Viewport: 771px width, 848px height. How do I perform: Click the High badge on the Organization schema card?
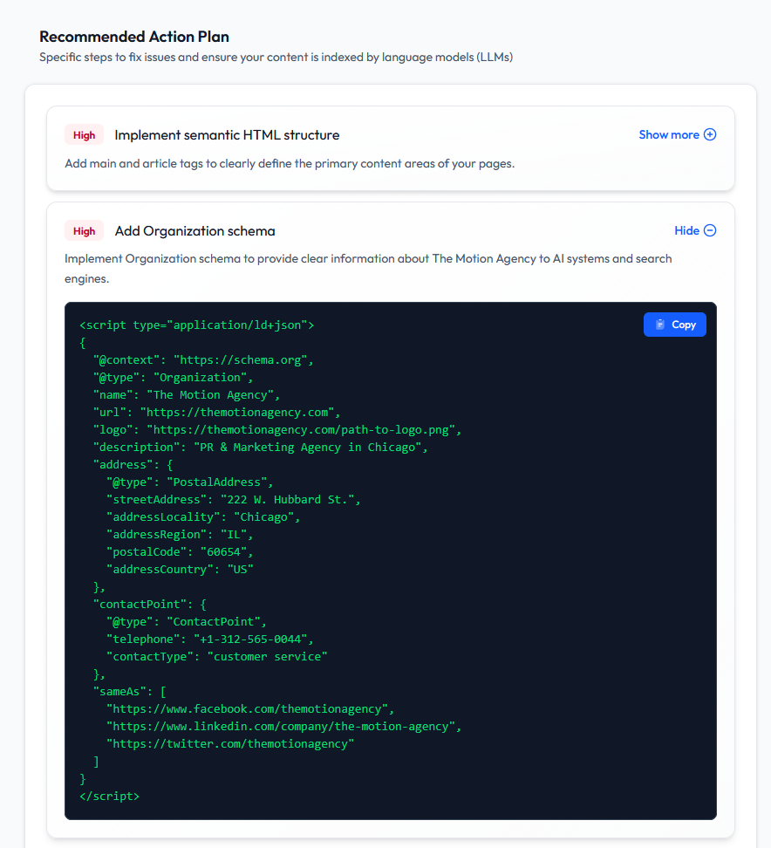84,230
